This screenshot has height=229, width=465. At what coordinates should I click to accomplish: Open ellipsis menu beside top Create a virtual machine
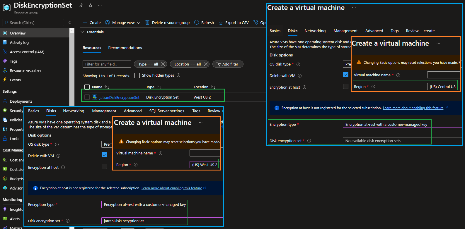[x=354, y=8]
